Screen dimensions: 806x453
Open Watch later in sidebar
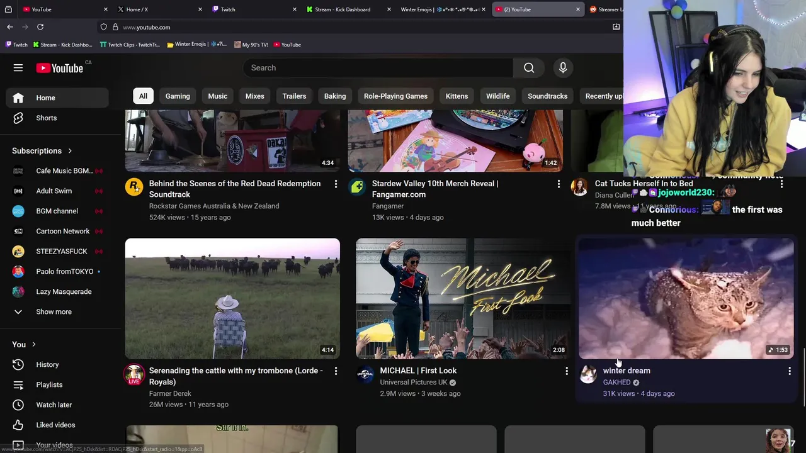tap(57, 405)
